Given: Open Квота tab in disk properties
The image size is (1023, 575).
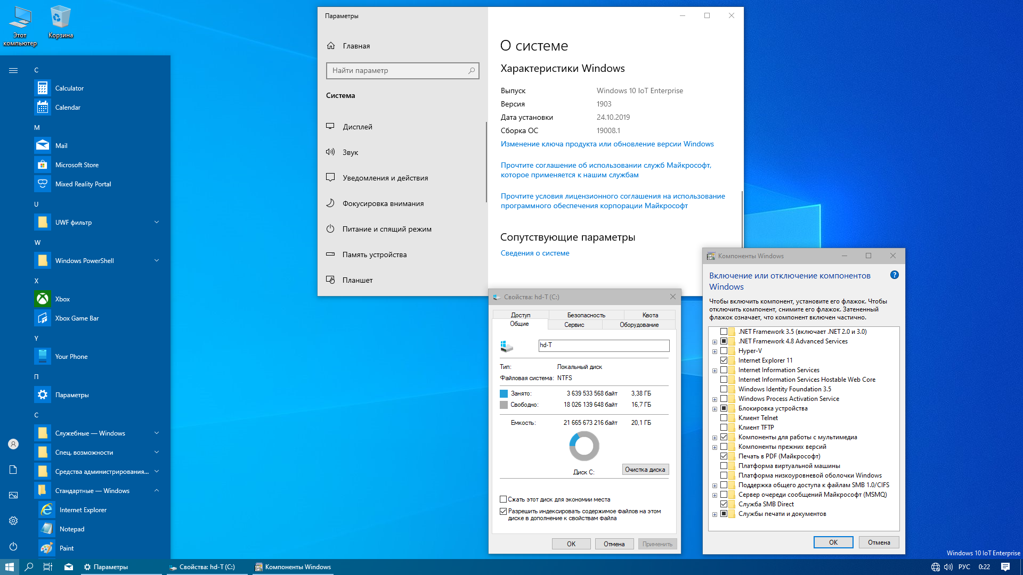Looking at the screenshot, I should point(650,315).
